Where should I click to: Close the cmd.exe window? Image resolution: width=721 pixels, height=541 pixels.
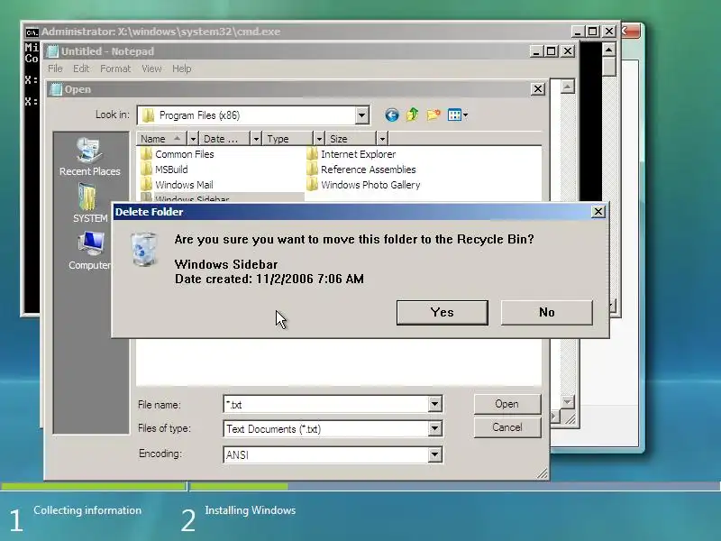coord(609,32)
